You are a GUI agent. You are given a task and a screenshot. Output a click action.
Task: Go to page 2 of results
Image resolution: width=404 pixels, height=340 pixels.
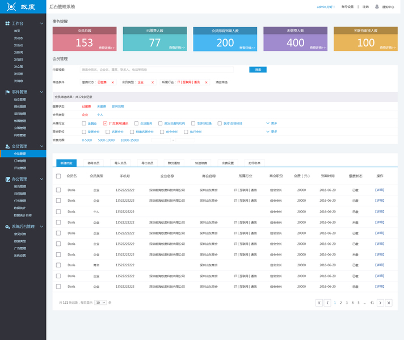tap(340, 303)
